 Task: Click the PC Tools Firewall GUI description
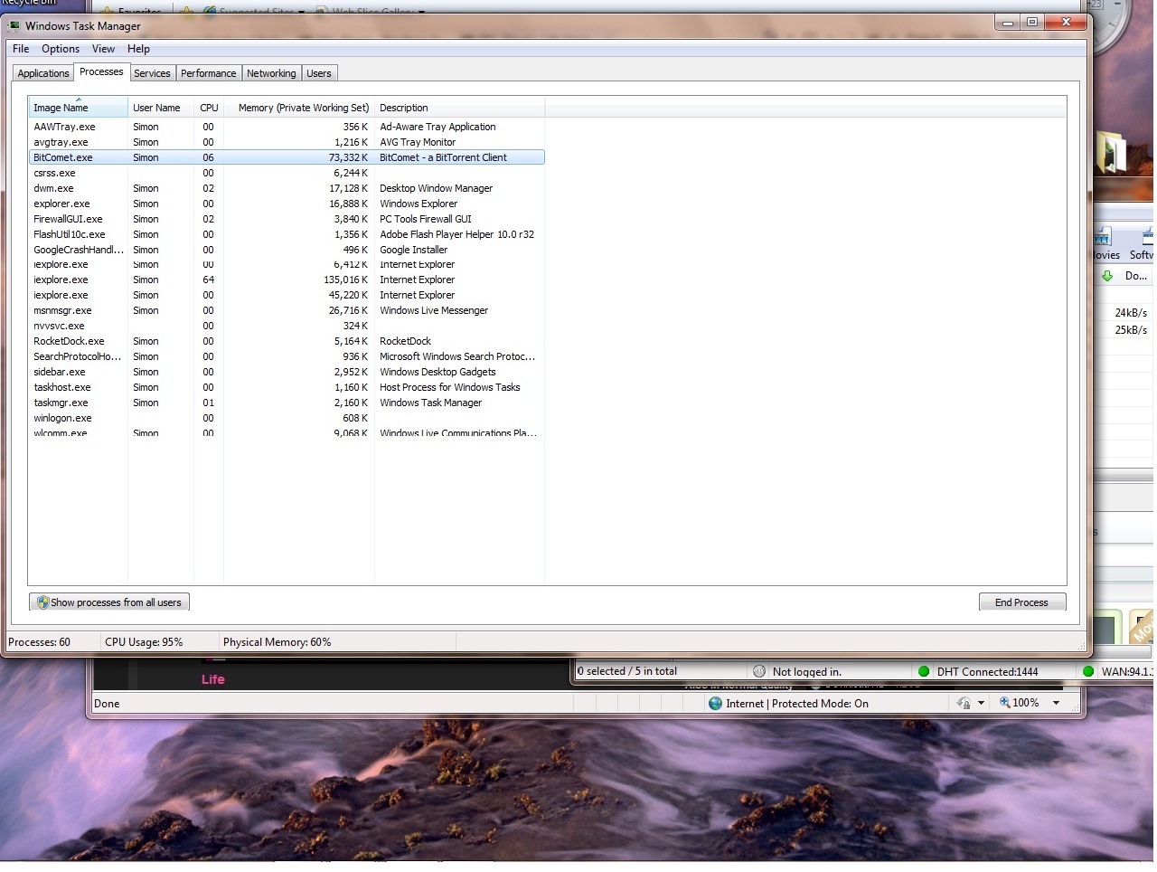click(426, 219)
